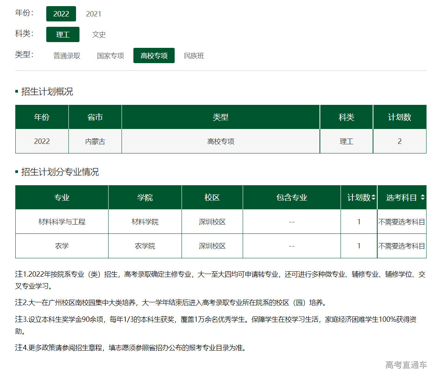Click the 校区 column header
The height and width of the screenshot is (380, 438).
tap(212, 197)
